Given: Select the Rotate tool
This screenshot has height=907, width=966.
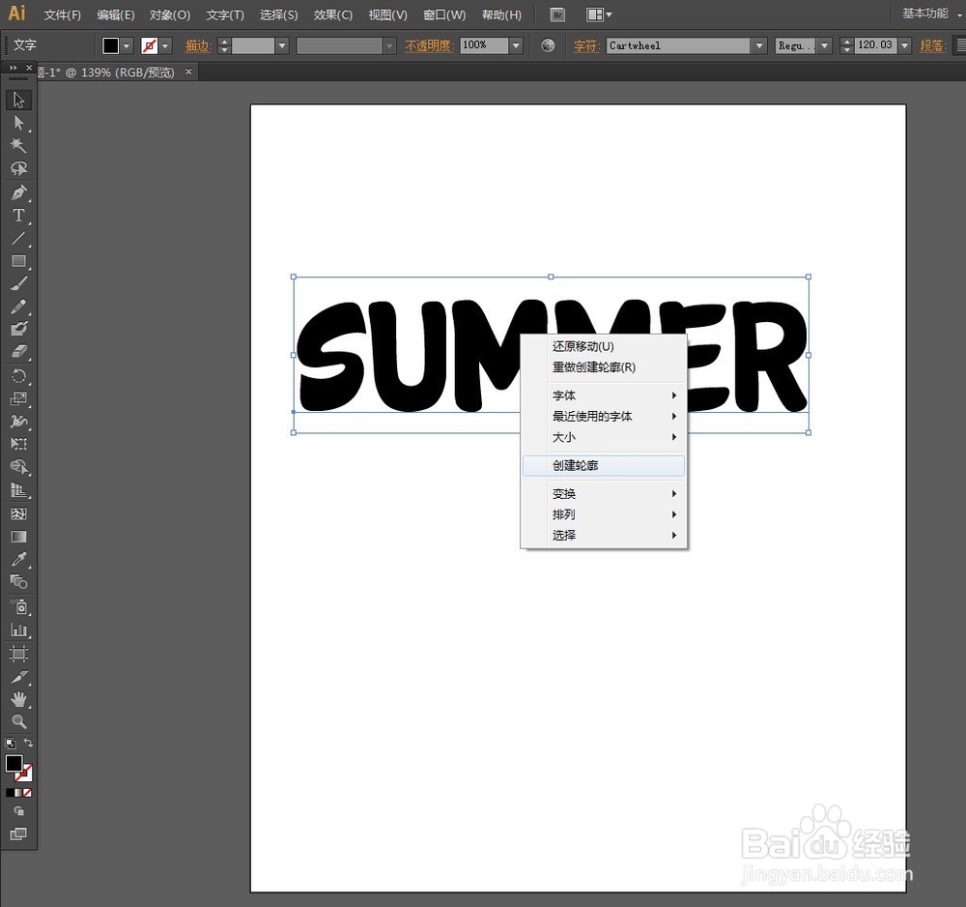Looking at the screenshot, I should coord(18,375).
